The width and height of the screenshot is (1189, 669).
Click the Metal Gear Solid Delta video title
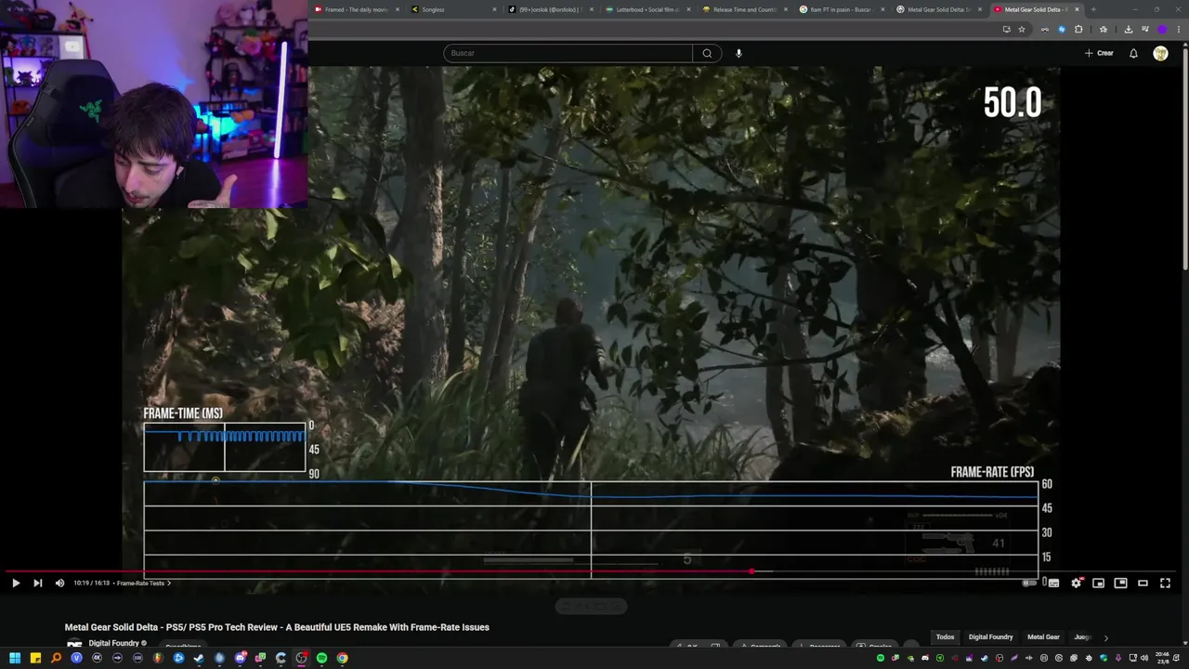tap(277, 627)
